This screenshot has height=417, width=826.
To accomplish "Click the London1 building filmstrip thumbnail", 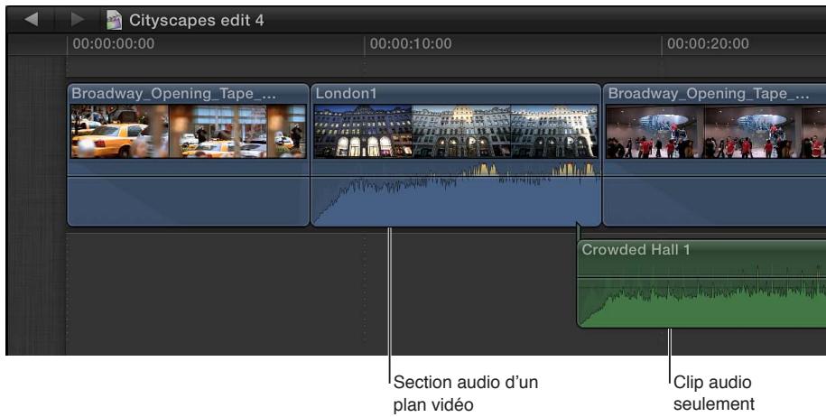I will tap(456, 131).
